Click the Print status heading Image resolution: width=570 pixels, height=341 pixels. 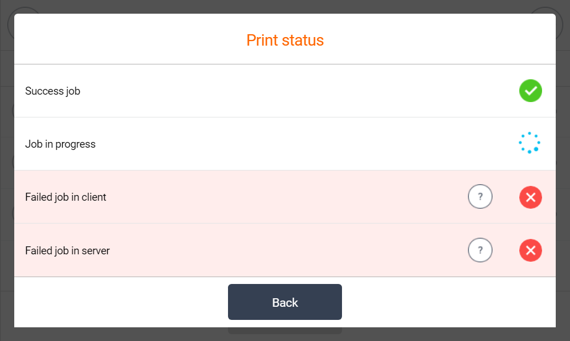click(285, 40)
